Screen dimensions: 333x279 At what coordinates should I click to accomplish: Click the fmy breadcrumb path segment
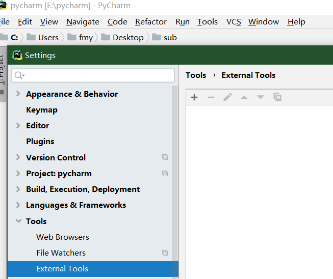click(x=86, y=38)
